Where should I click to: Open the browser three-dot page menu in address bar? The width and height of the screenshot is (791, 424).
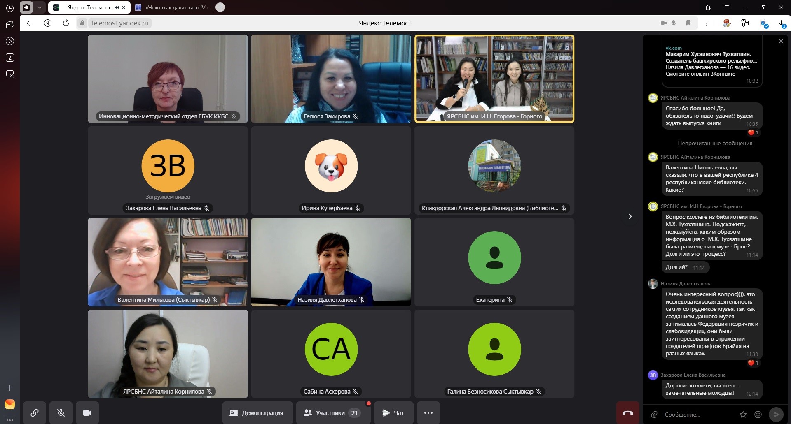(x=707, y=23)
